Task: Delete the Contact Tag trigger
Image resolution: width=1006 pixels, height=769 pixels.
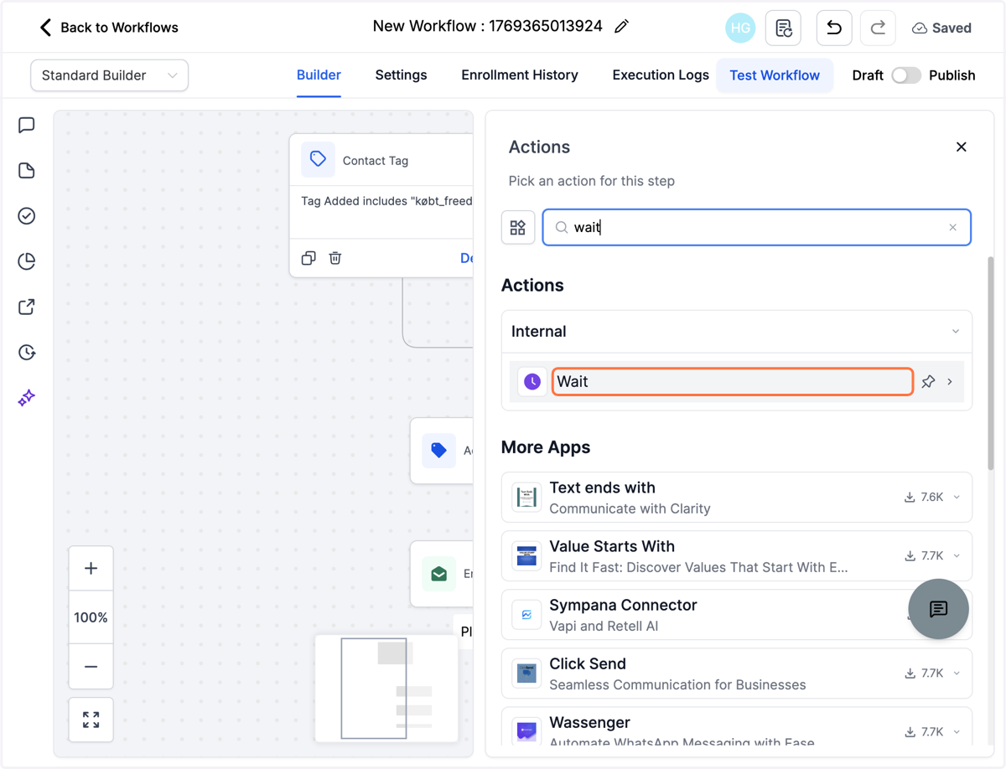Action: (335, 258)
